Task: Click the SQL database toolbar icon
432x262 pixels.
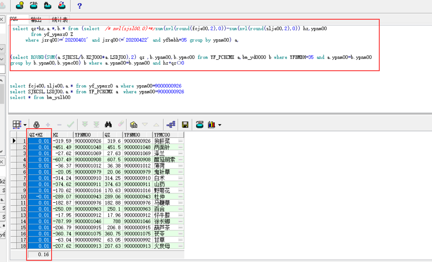Action: (x=34, y=5)
